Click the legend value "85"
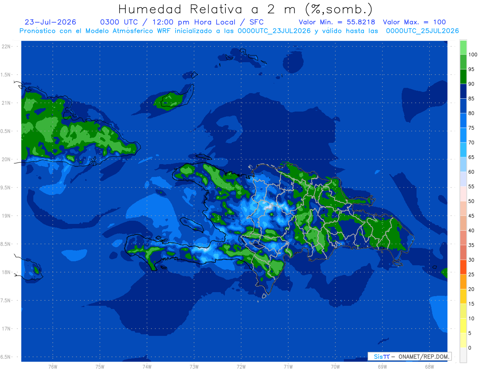Viewport: 482px width, 372px height. (x=471, y=98)
